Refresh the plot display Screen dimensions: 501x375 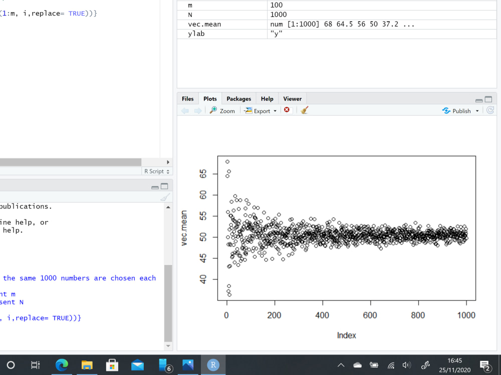490,110
